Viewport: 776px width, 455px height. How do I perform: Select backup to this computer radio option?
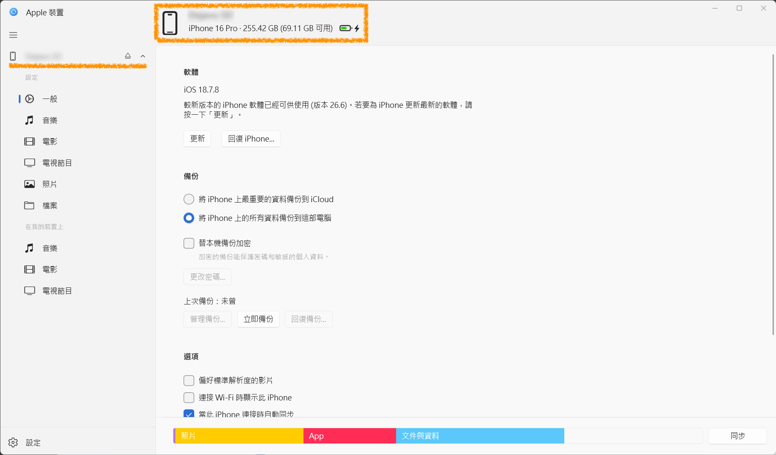pos(189,218)
